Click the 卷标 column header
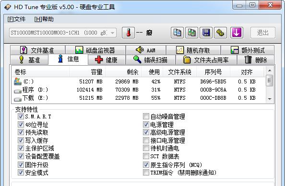The height and width of the screenshot is (186, 285). (x=40, y=72)
